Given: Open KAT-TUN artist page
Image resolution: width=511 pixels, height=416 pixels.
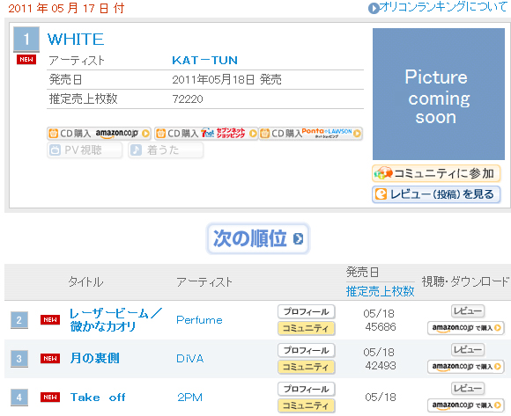Looking at the screenshot, I should coord(204,60).
